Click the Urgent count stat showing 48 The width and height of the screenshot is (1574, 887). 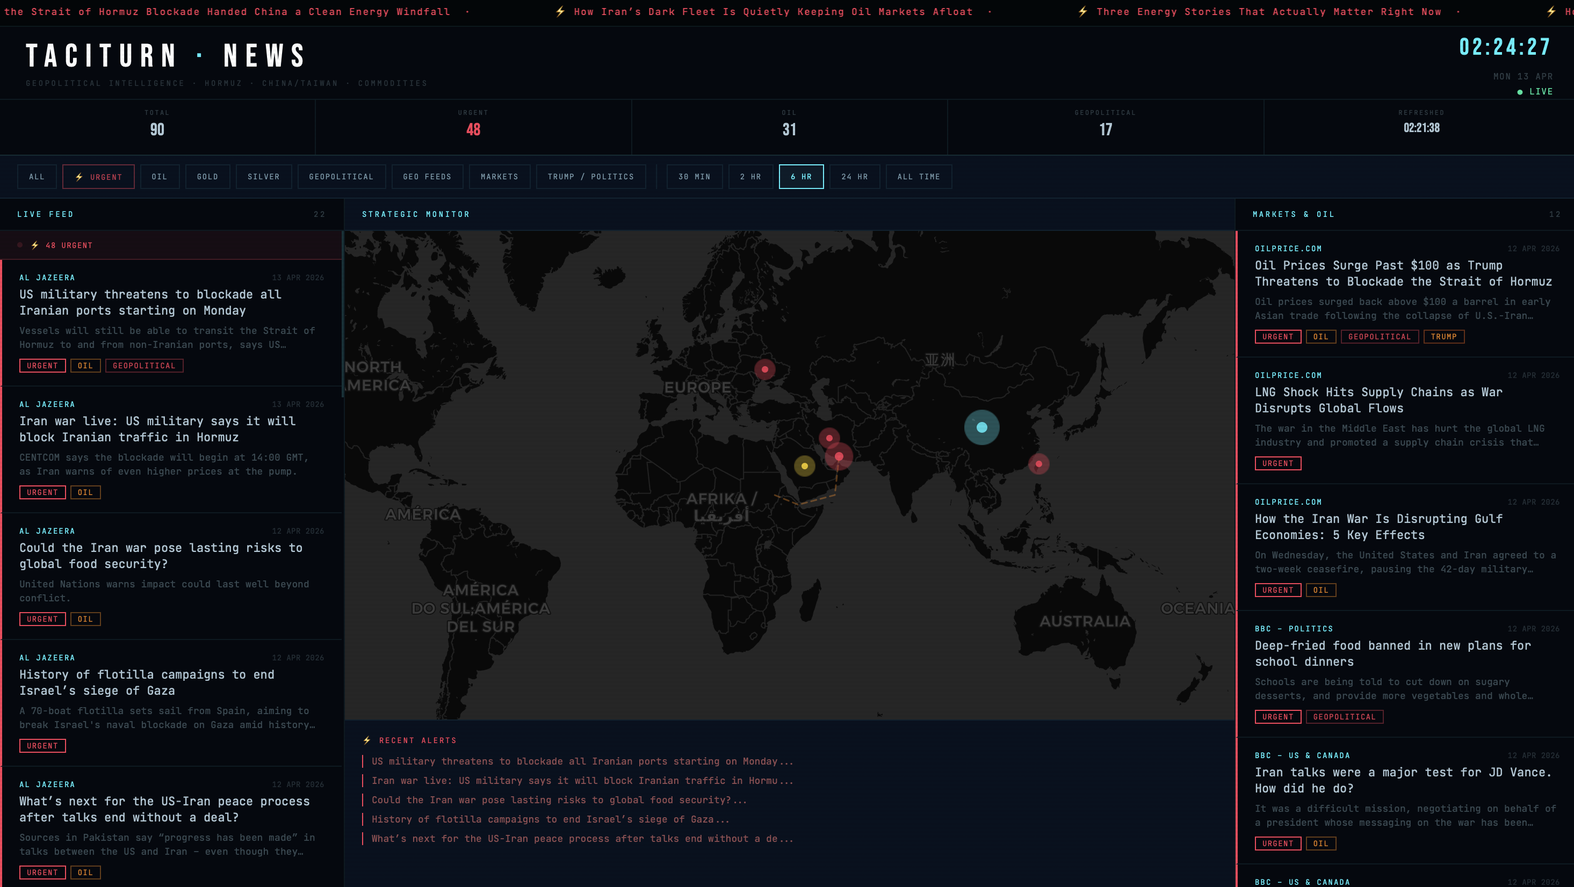pos(473,129)
